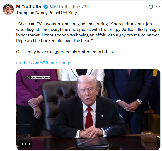The image size is (162, 151).
Task: Open the 23h timestamp link
Action: coord(85,7)
